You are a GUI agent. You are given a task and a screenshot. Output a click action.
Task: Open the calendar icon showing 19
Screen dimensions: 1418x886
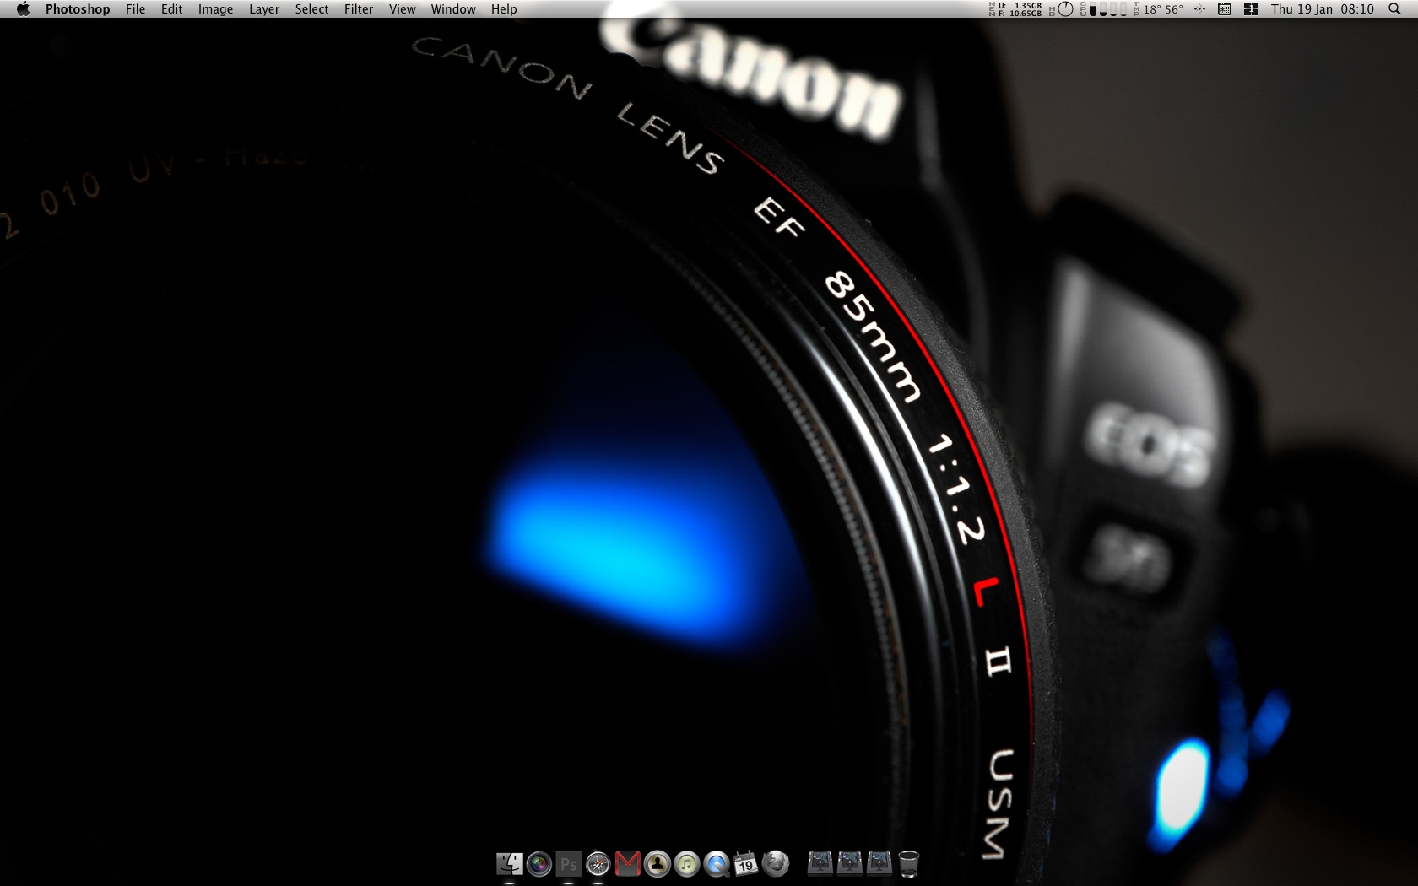point(746,863)
